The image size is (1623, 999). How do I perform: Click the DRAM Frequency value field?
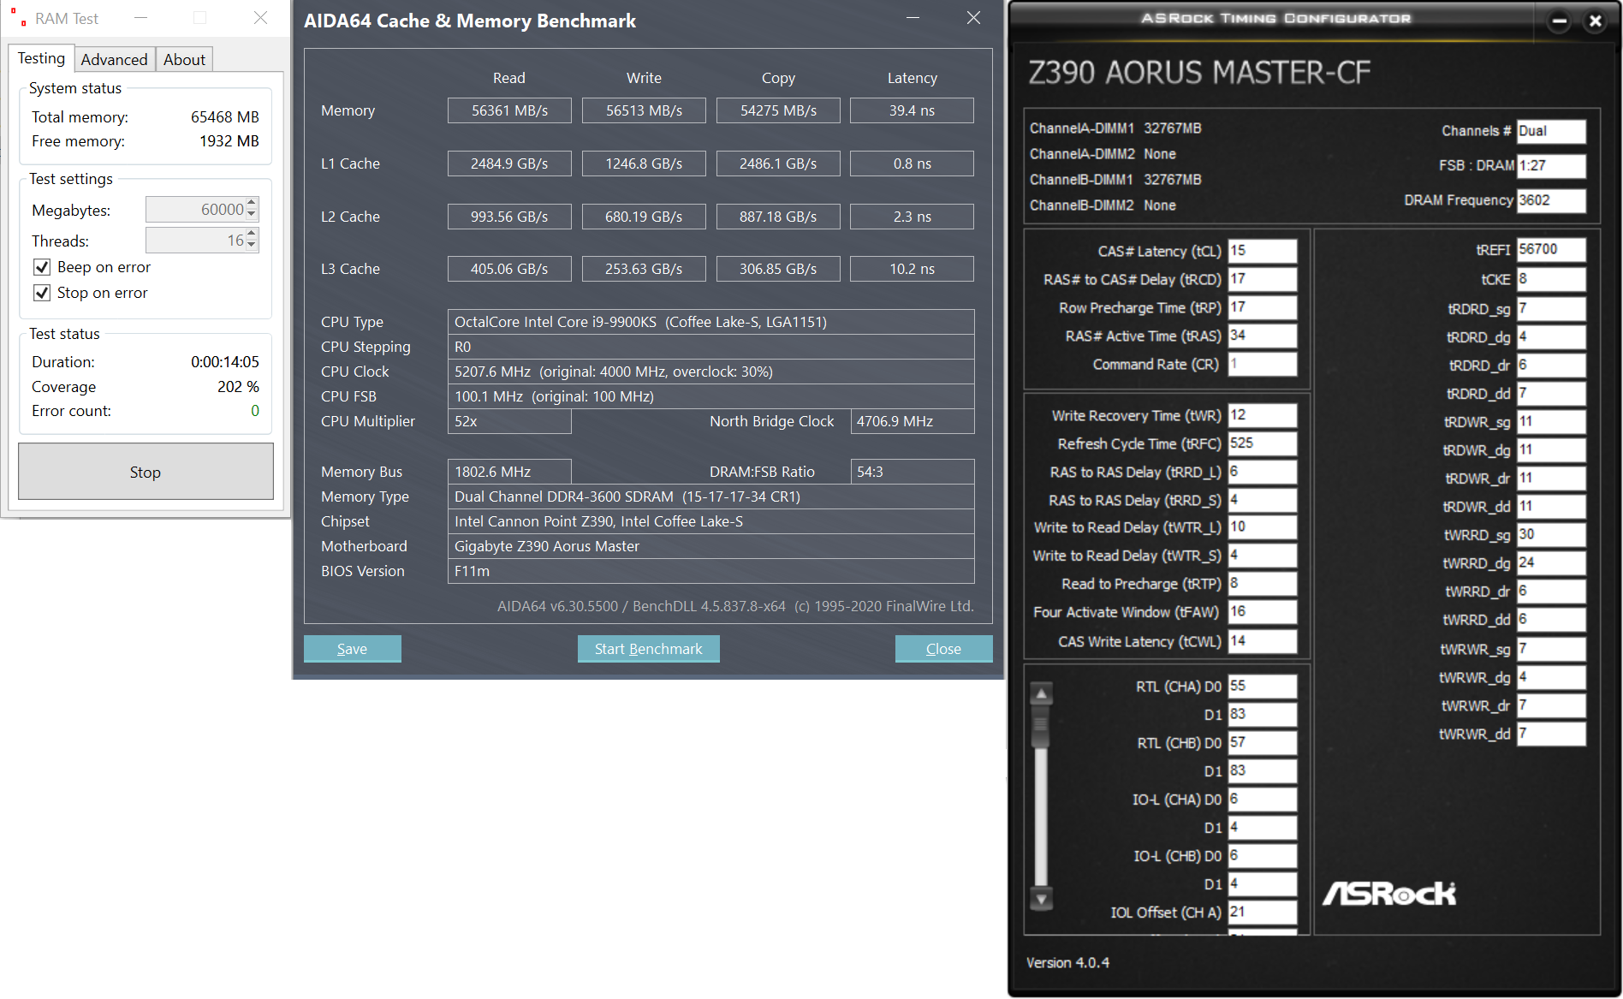(1551, 200)
